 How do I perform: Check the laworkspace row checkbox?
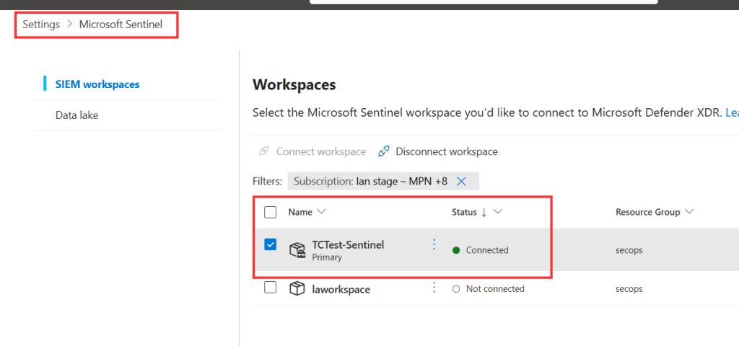coord(271,288)
